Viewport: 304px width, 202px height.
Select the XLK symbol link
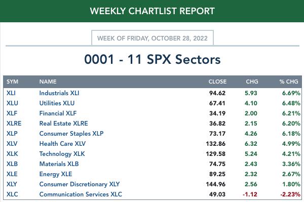(x=12, y=154)
